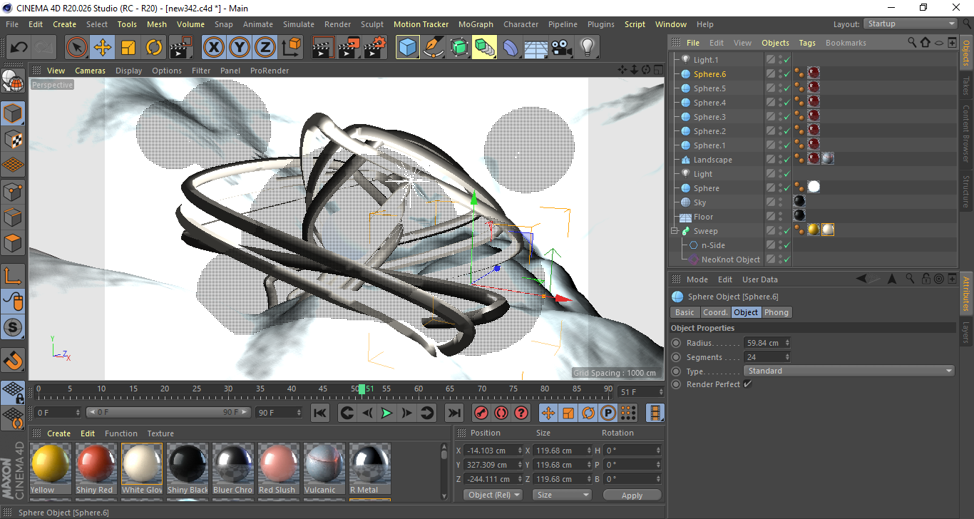Open Edit Render Settings icon
The width and height of the screenshot is (974, 519).
pyautogui.click(x=375, y=48)
